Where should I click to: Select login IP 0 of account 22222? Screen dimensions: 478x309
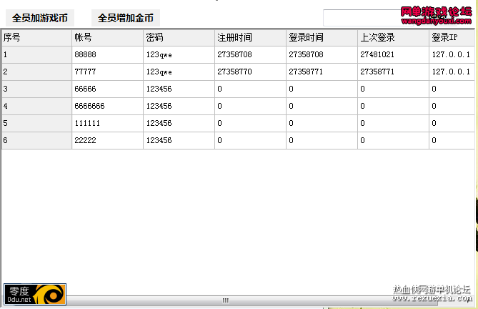pos(452,140)
